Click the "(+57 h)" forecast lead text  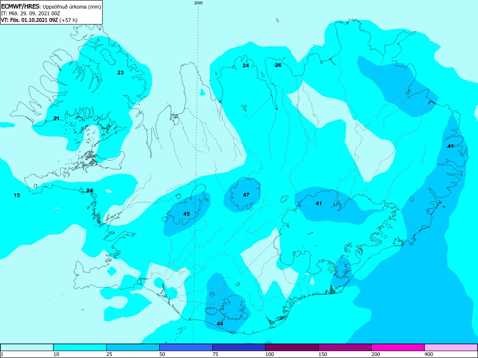68,20
